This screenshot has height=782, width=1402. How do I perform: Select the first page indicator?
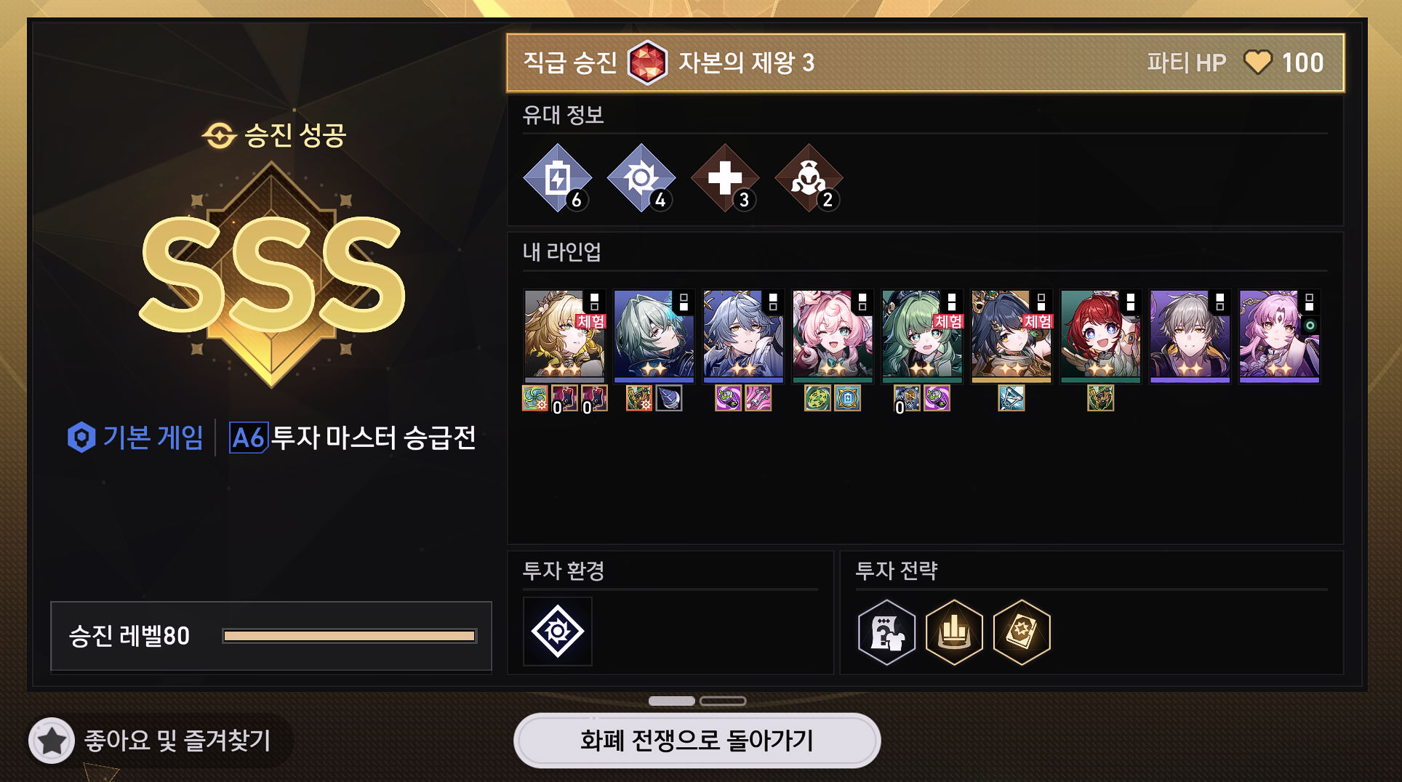coord(671,701)
